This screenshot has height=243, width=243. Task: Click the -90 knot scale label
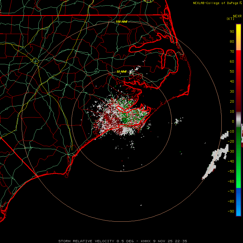click(x=231, y=211)
